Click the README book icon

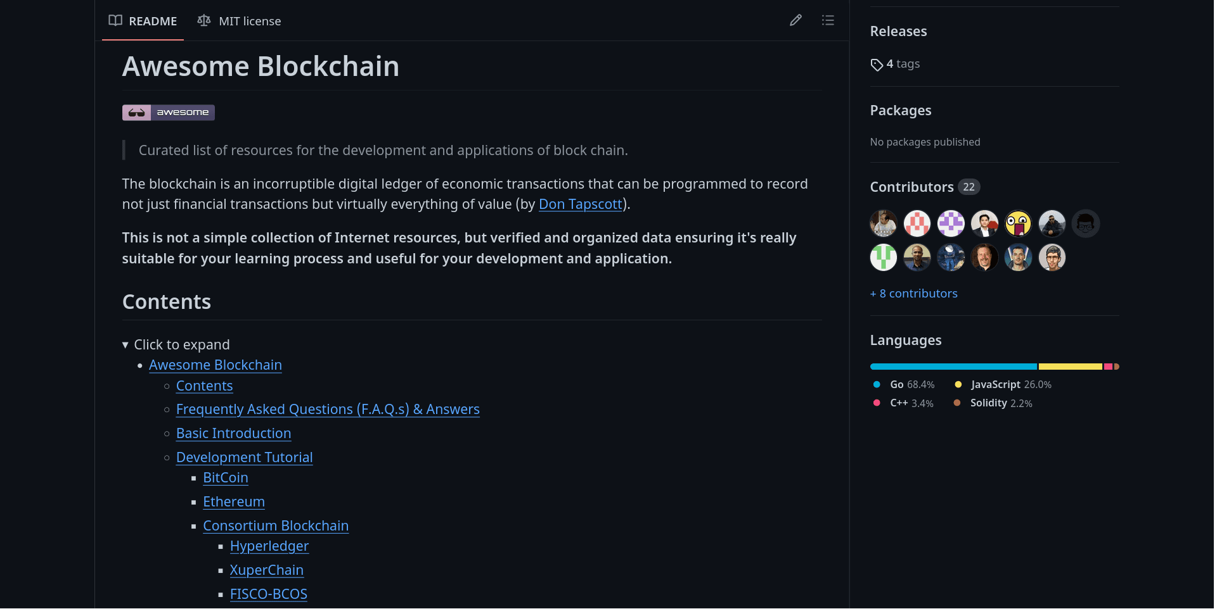pyautogui.click(x=115, y=21)
